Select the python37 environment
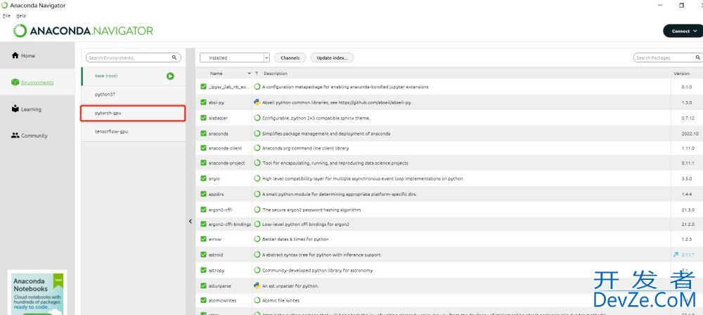The width and height of the screenshot is (703, 315). pos(133,95)
